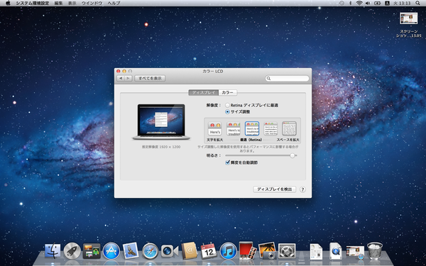
Task: Click the volume speaker icon
Action: pyautogui.click(x=368, y=3)
